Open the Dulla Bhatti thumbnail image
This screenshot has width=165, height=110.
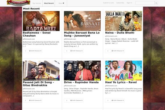[123, 21]
